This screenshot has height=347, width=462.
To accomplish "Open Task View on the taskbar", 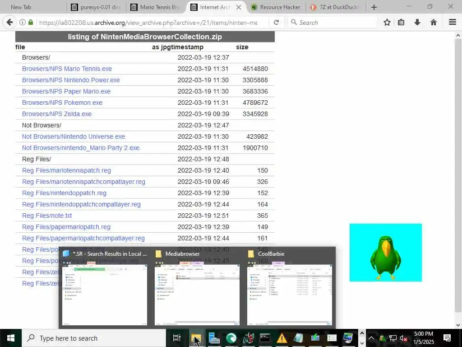I will click(x=176, y=338).
